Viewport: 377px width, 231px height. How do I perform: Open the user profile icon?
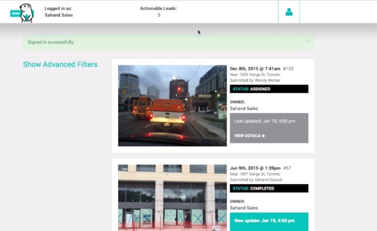click(x=289, y=12)
